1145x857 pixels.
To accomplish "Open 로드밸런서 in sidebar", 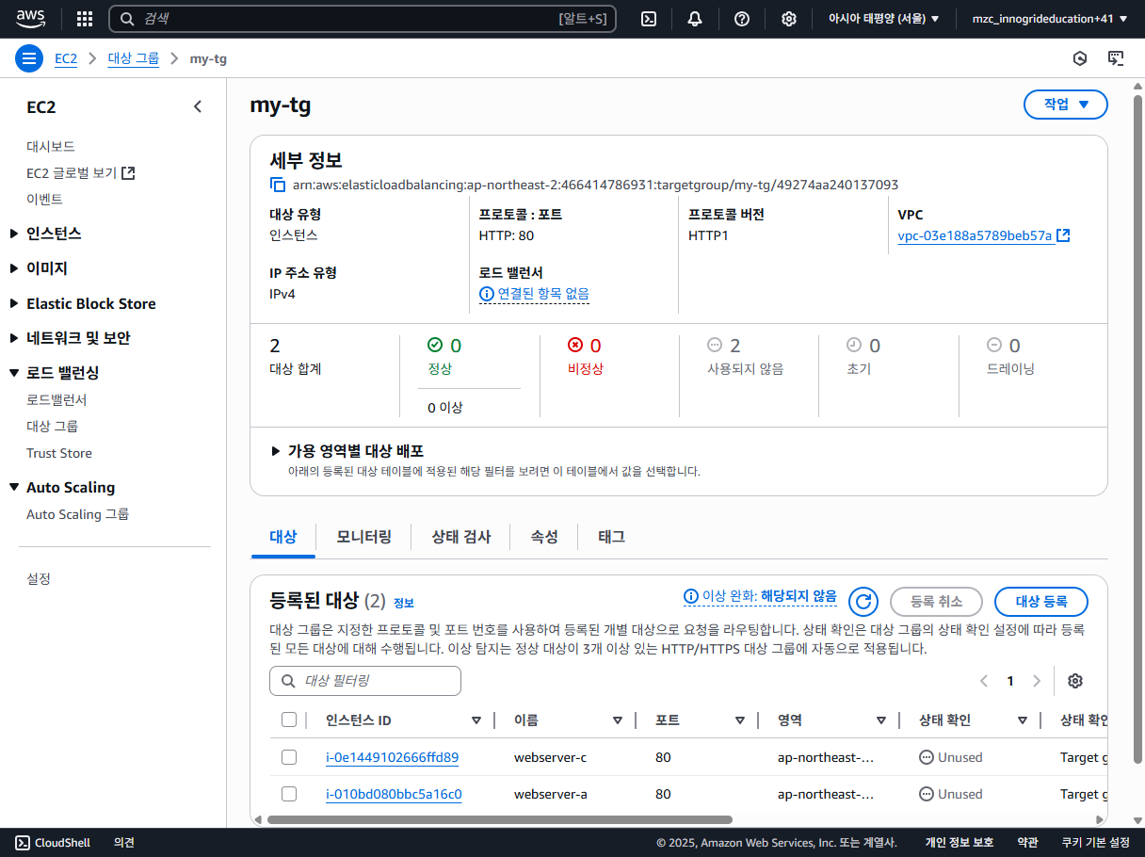I will (x=56, y=400).
